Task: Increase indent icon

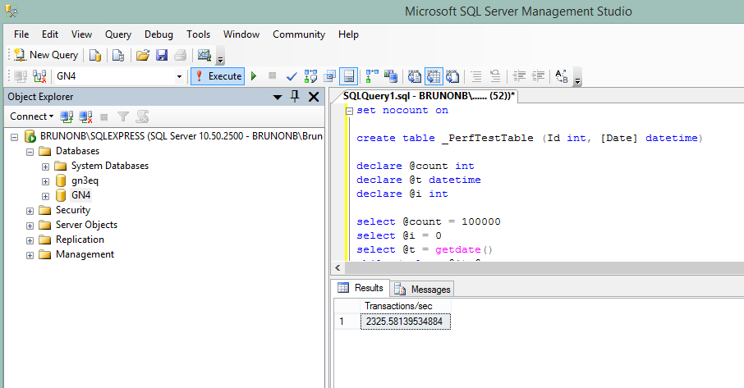Action: point(538,76)
